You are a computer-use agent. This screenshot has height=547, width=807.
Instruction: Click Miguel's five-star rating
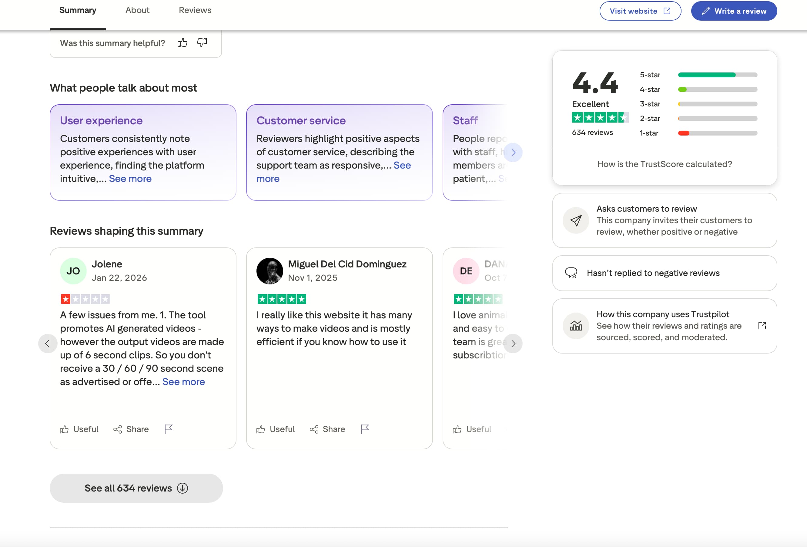(282, 299)
